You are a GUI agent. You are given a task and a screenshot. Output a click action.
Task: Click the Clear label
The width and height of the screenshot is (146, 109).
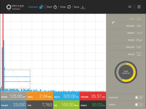pos(63,7)
